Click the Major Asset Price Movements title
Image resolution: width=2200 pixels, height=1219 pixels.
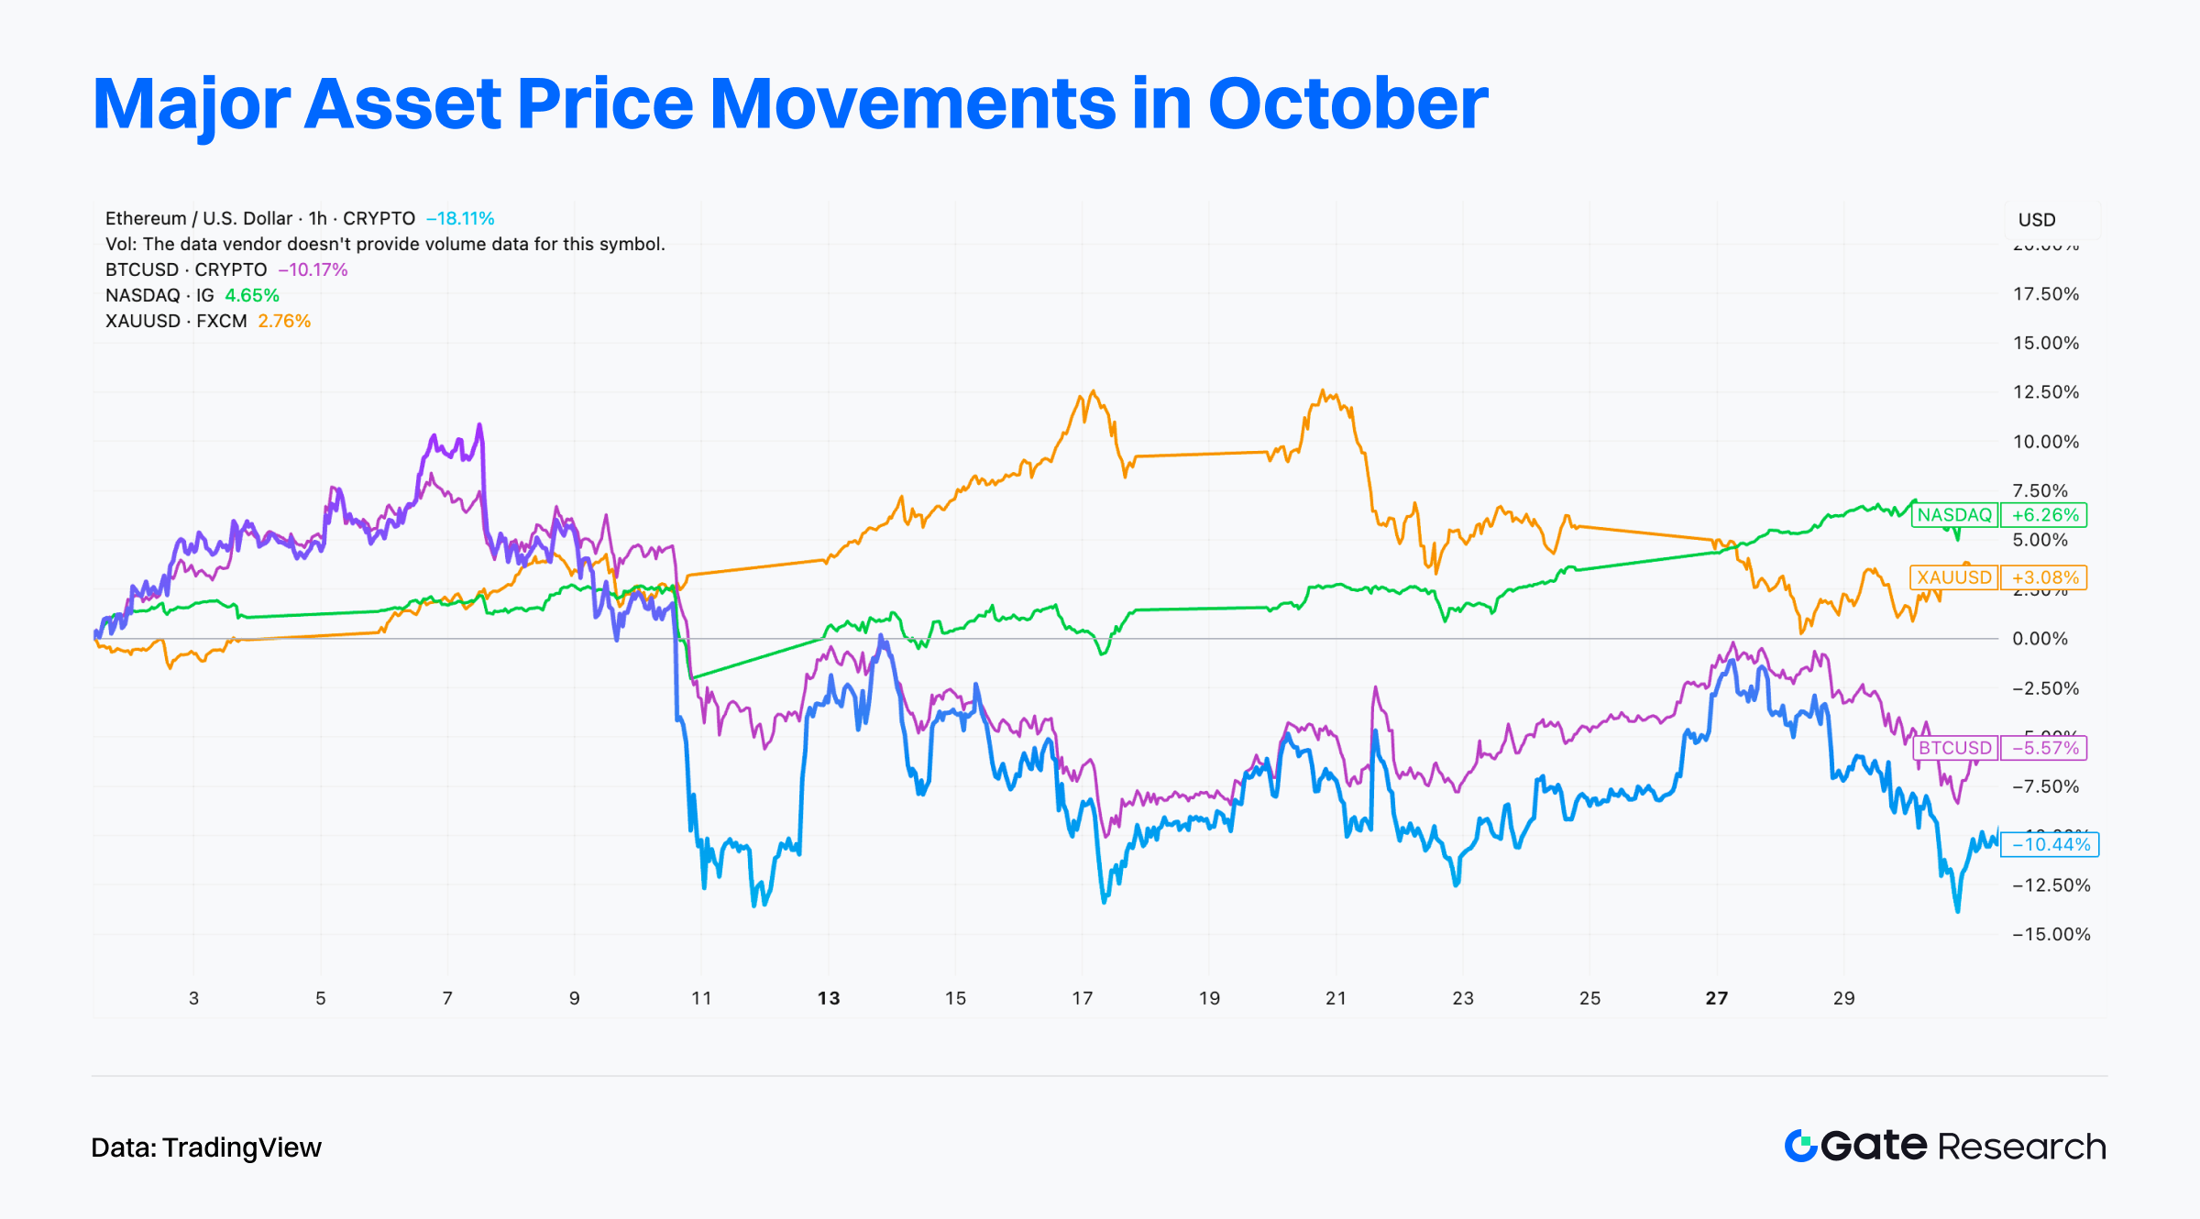coord(790,104)
